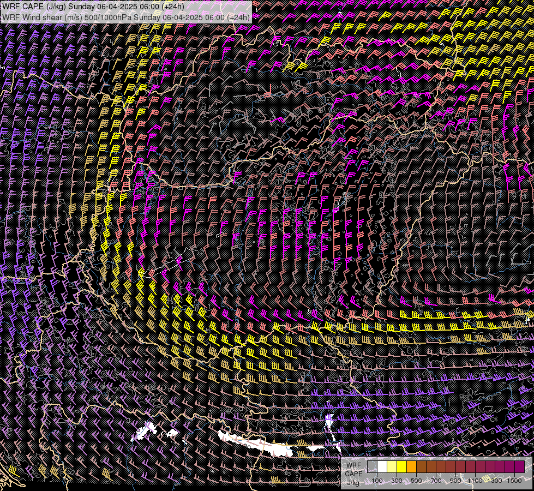Click the 300 legend value

pos(397,481)
